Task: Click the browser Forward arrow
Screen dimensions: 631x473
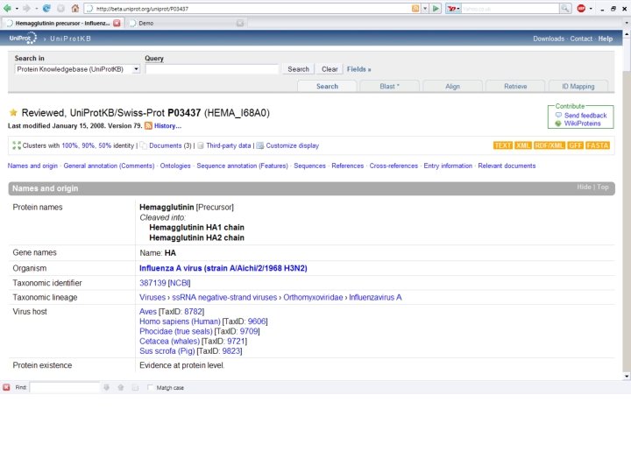Action: click(x=26, y=8)
